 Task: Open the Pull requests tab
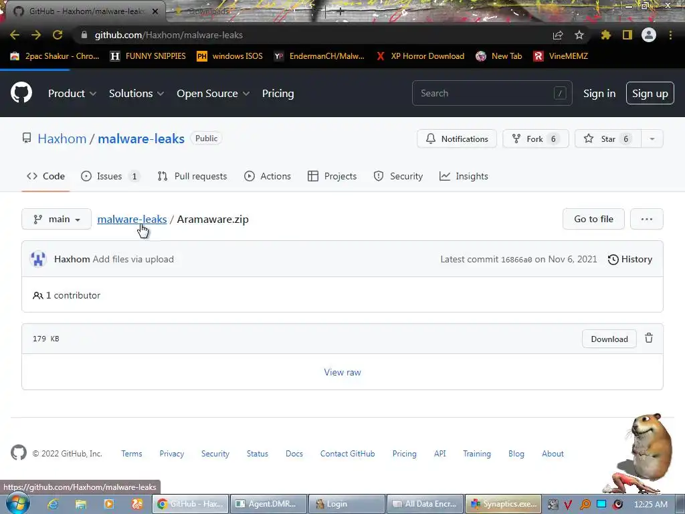(192, 176)
